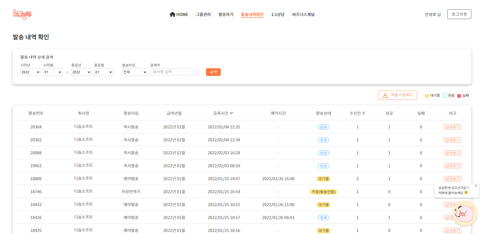Click the 안성호 님 user name

click(433, 14)
